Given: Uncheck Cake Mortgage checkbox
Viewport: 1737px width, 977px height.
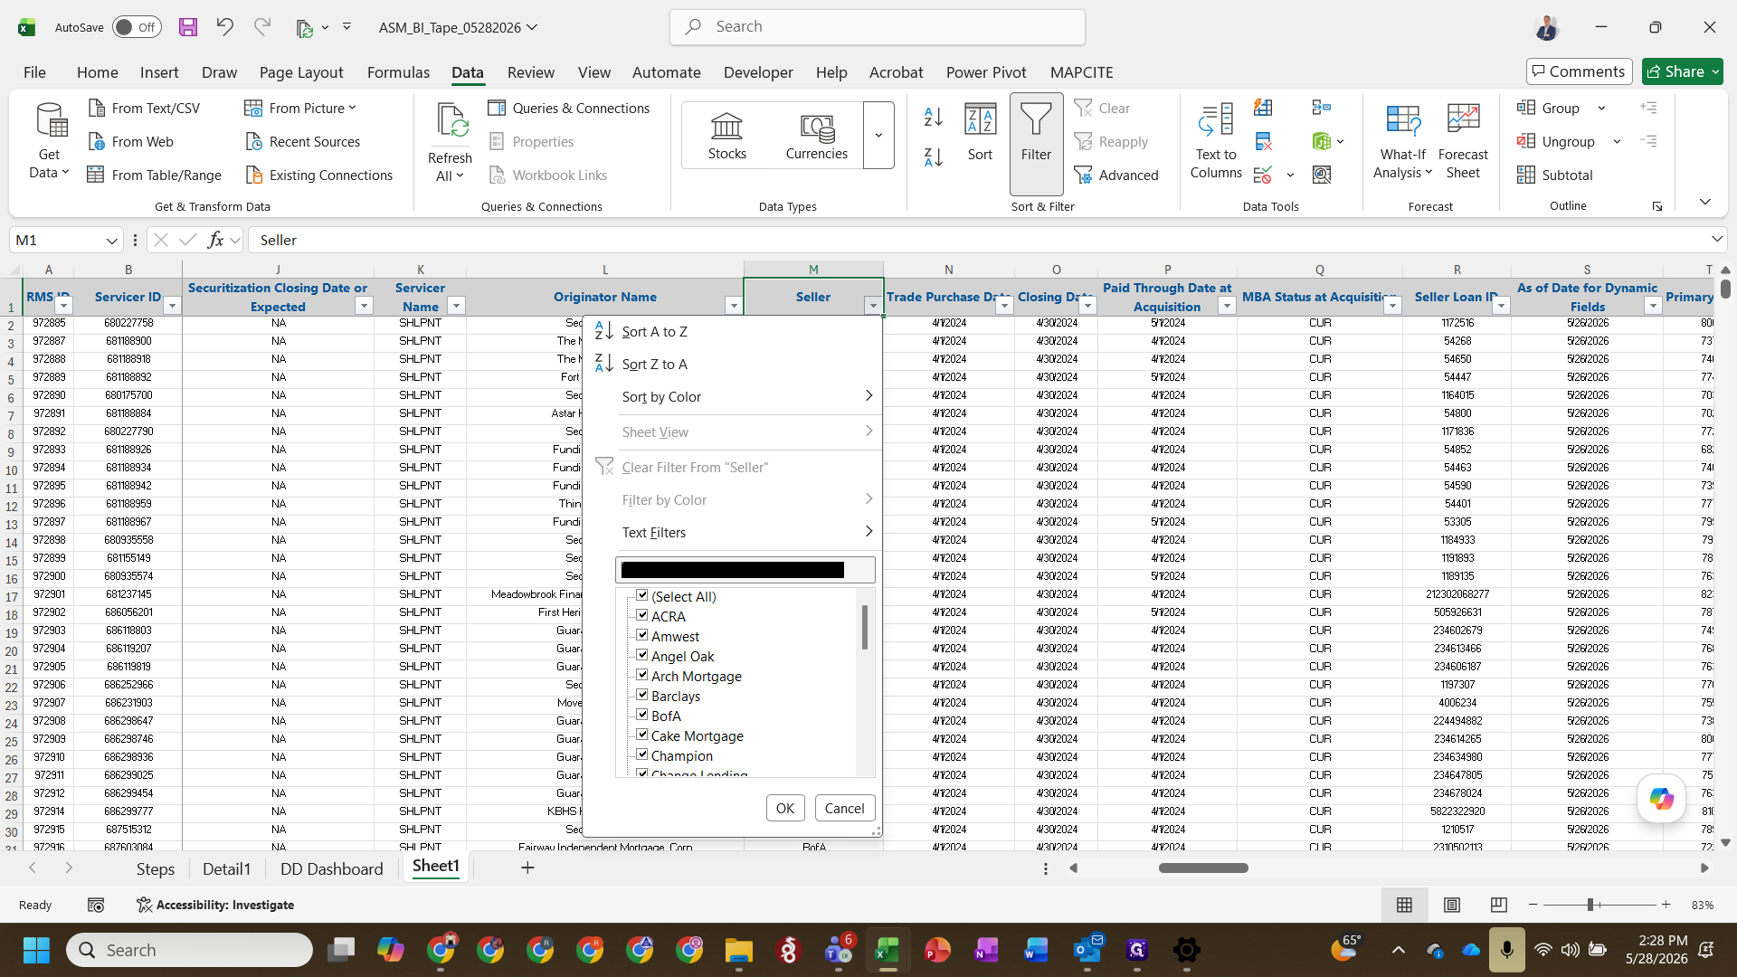Looking at the screenshot, I should (642, 735).
